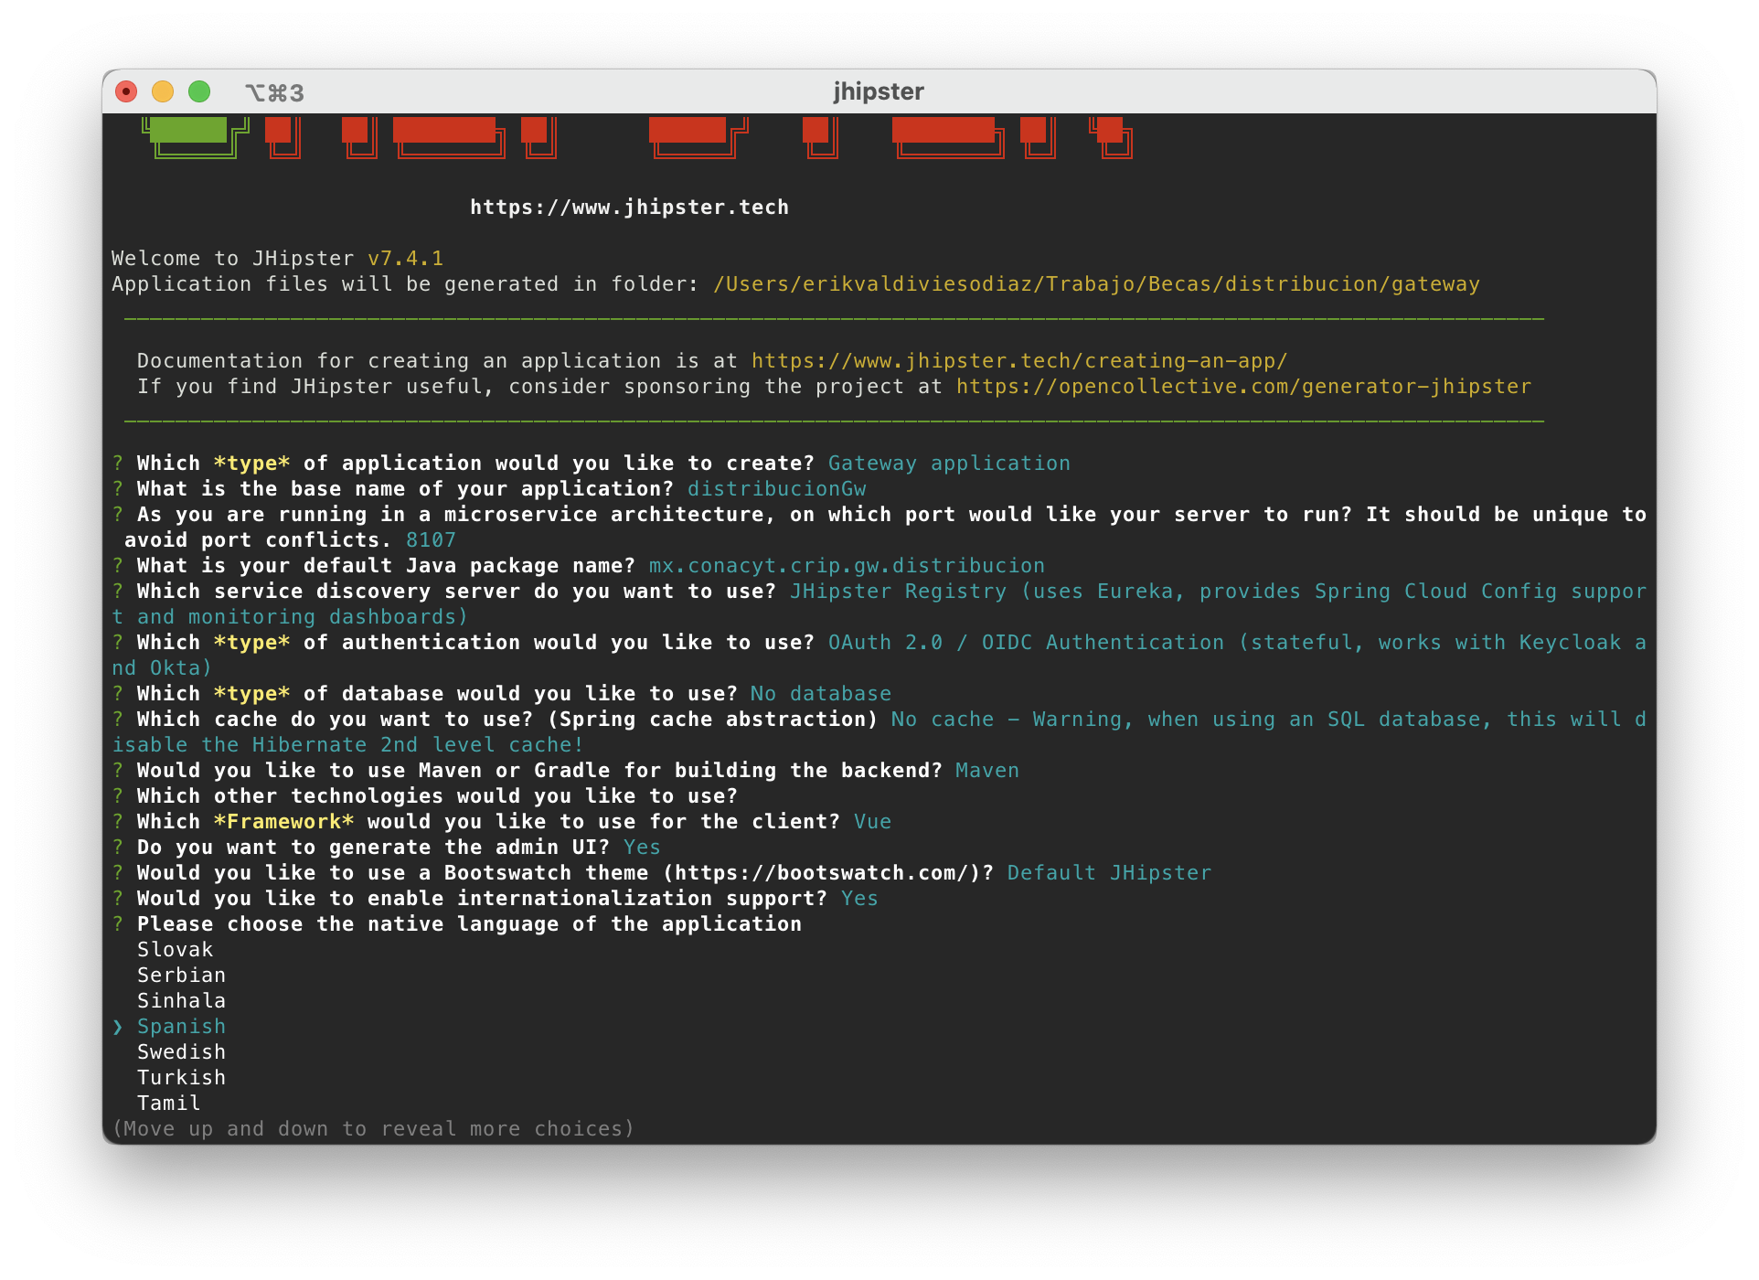This screenshot has height=1280, width=1759.
Task: Click the distribucionGw base name answer
Action: tap(776, 489)
